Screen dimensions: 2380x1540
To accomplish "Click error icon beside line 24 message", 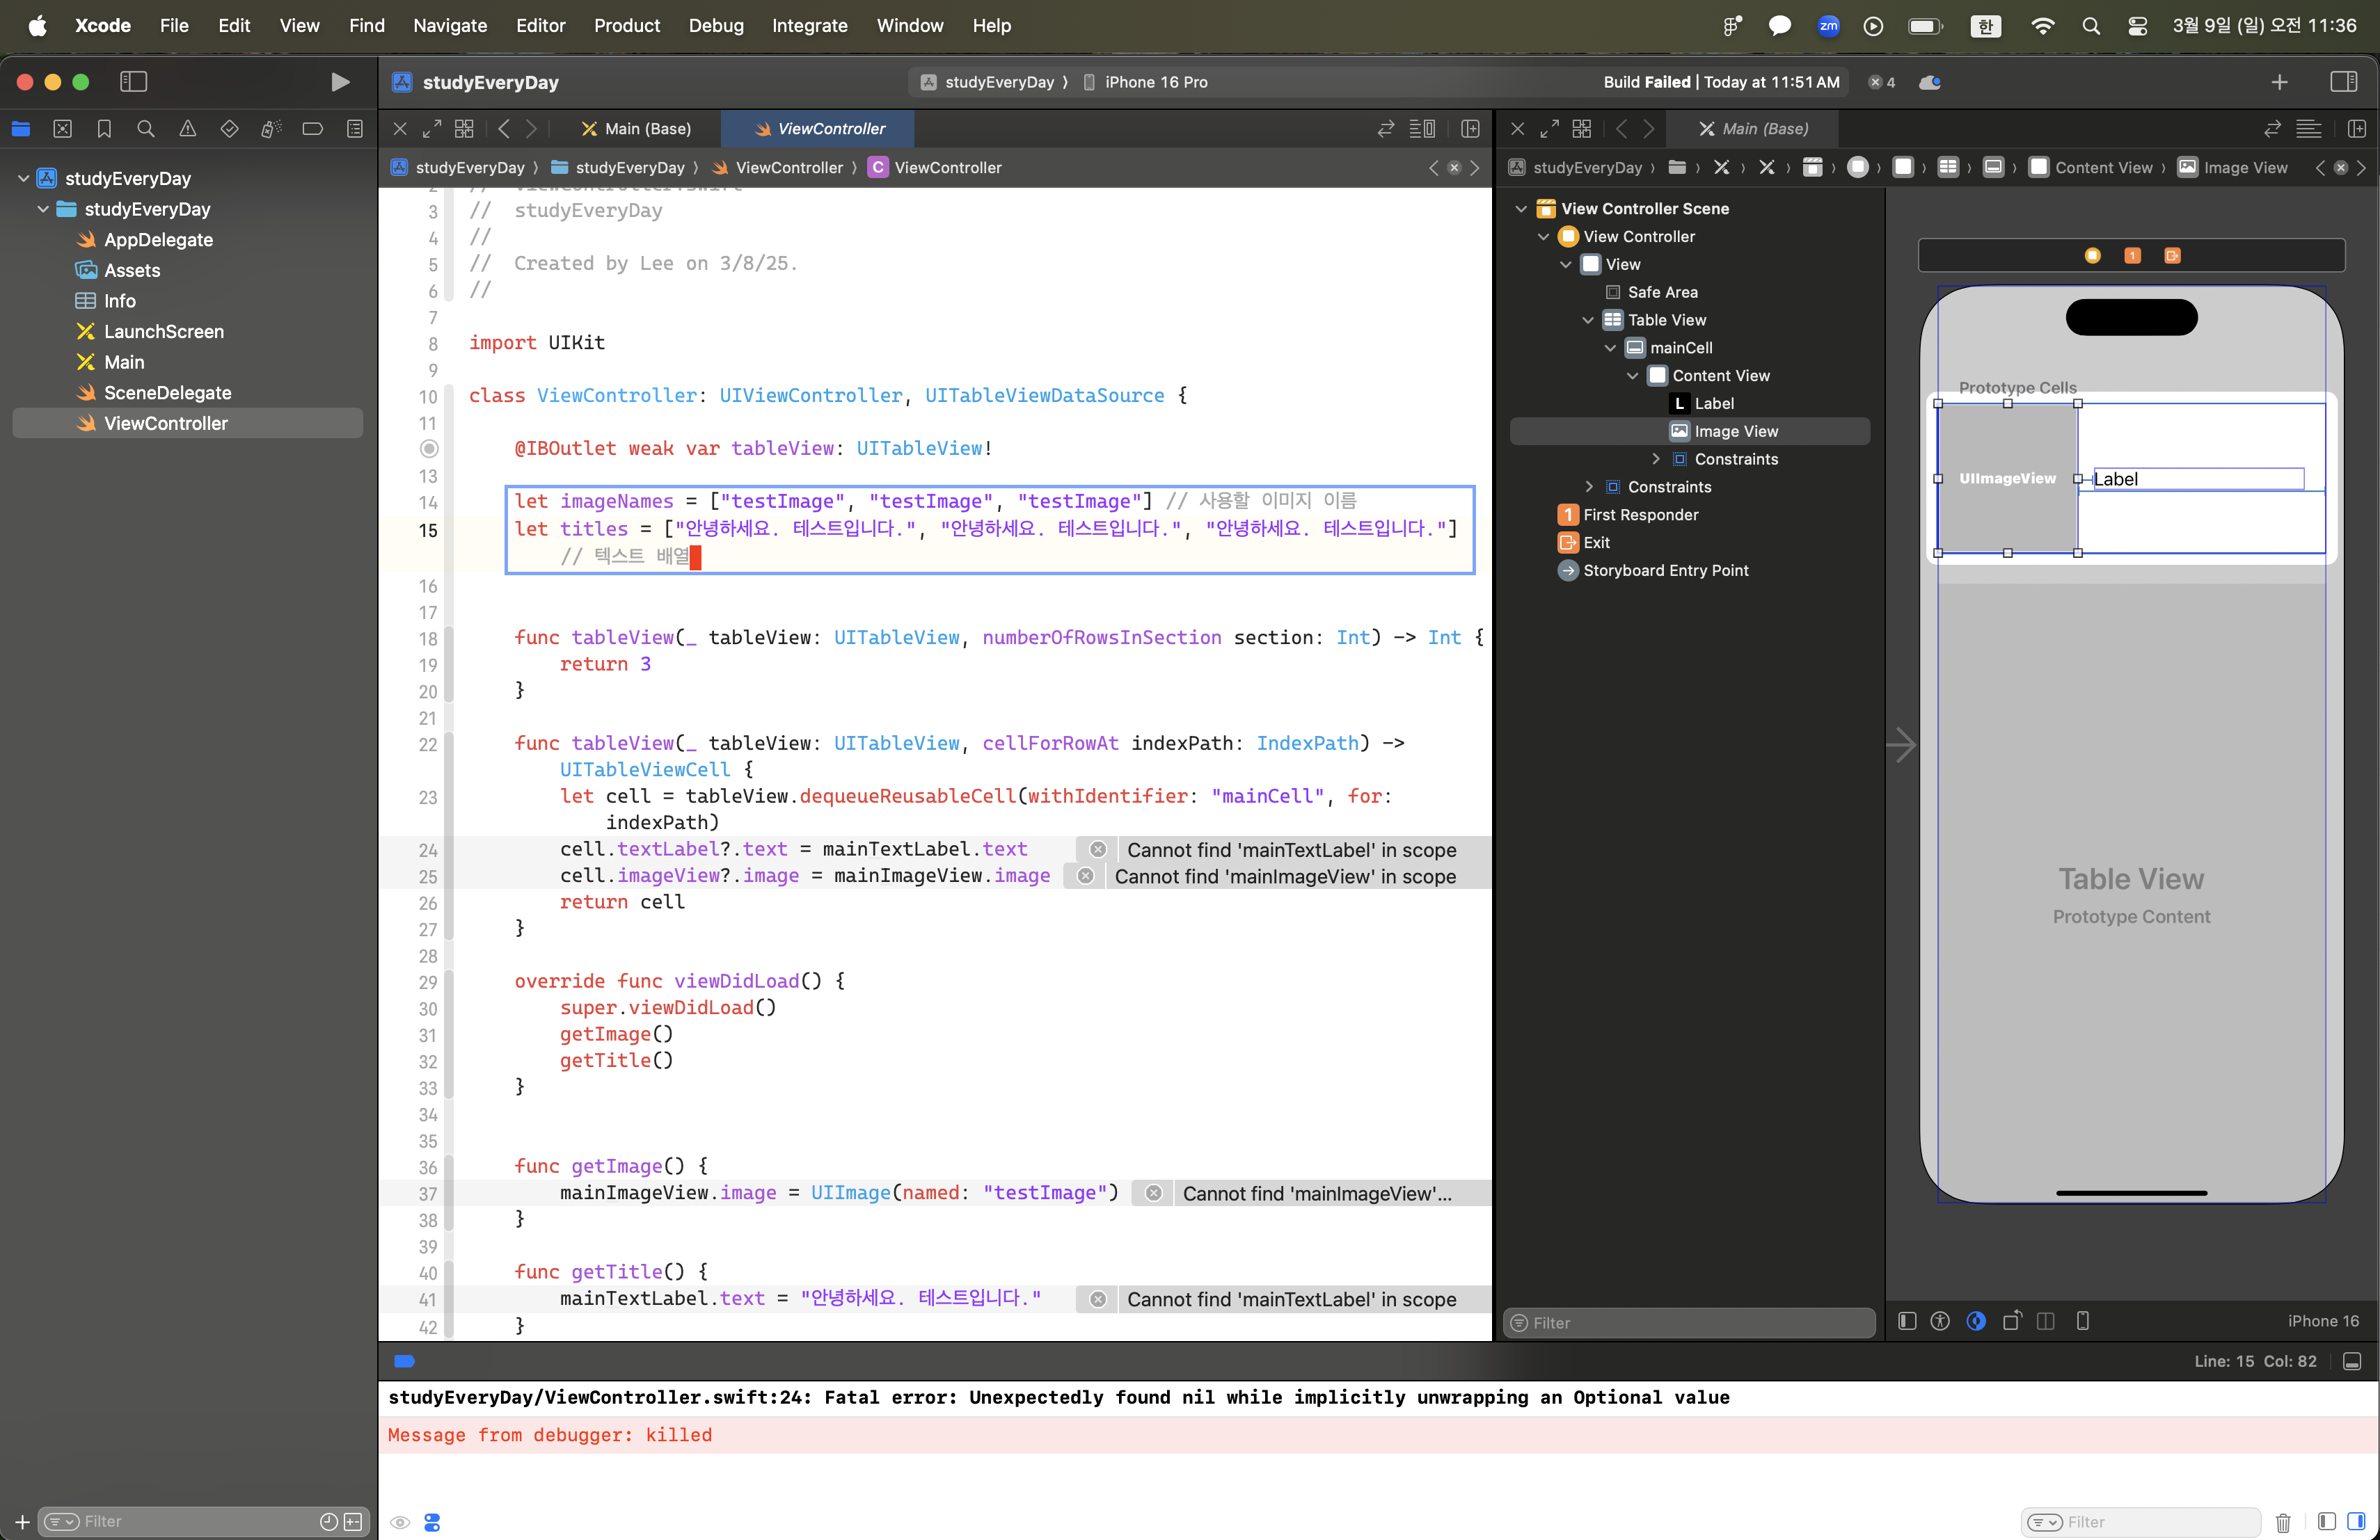I will (x=1098, y=849).
